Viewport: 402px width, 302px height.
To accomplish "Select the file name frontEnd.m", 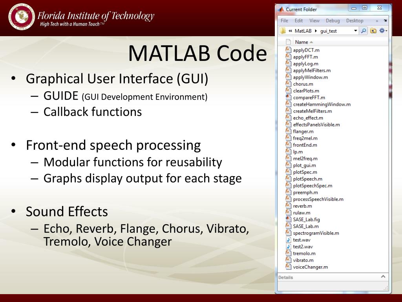I will (x=305, y=145).
